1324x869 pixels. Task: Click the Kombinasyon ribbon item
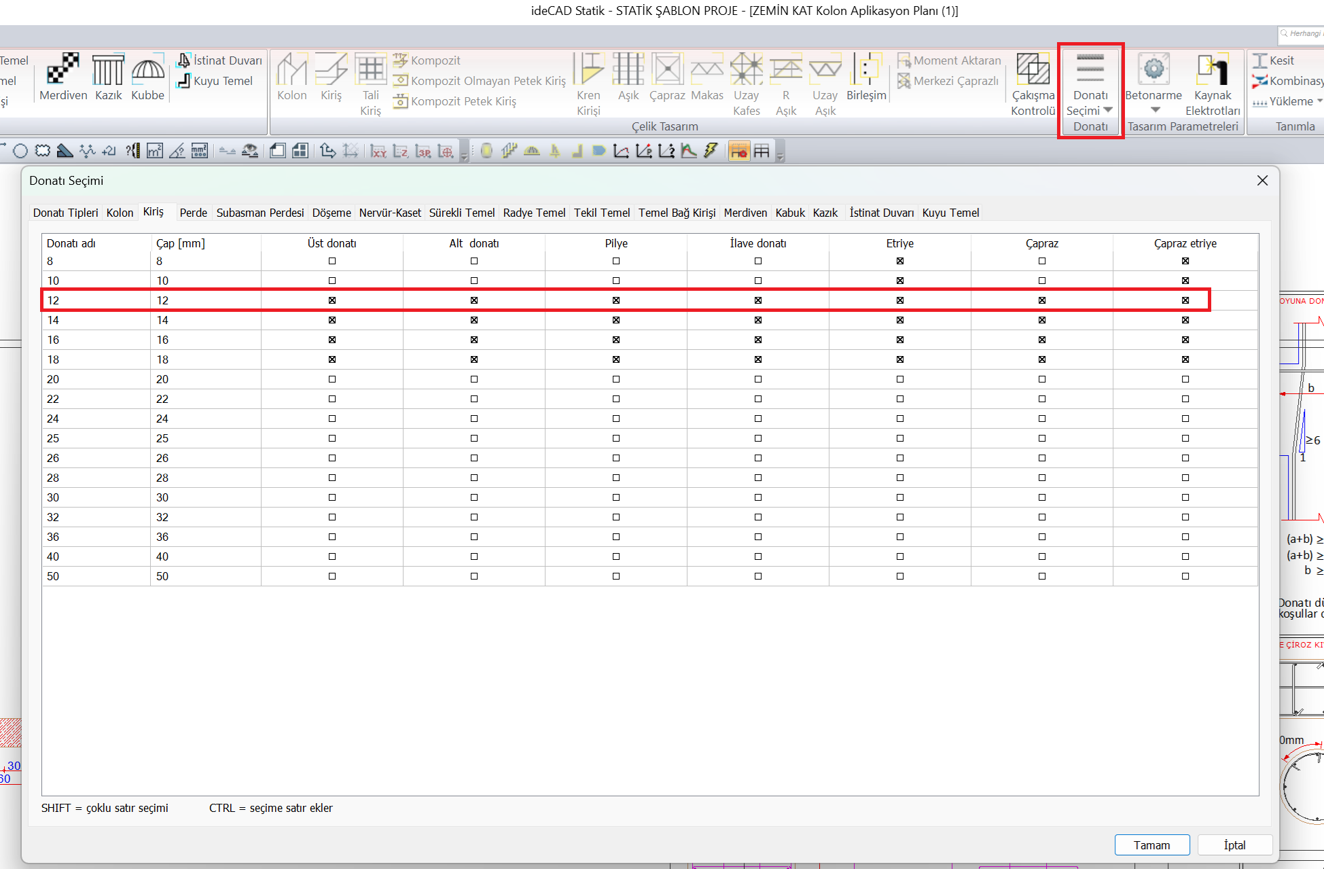pos(1287,81)
